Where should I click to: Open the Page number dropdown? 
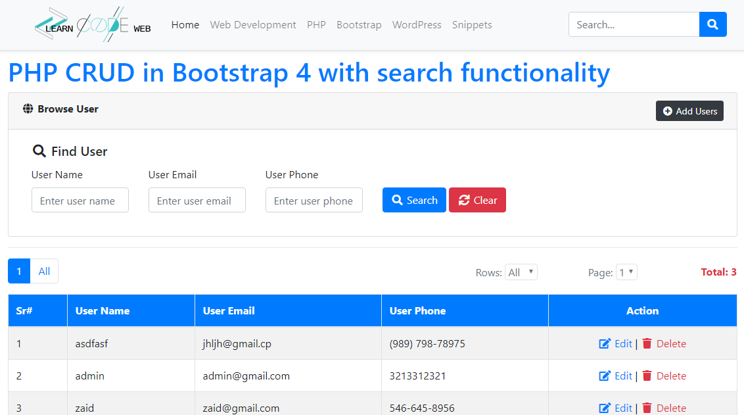tap(626, 272)
